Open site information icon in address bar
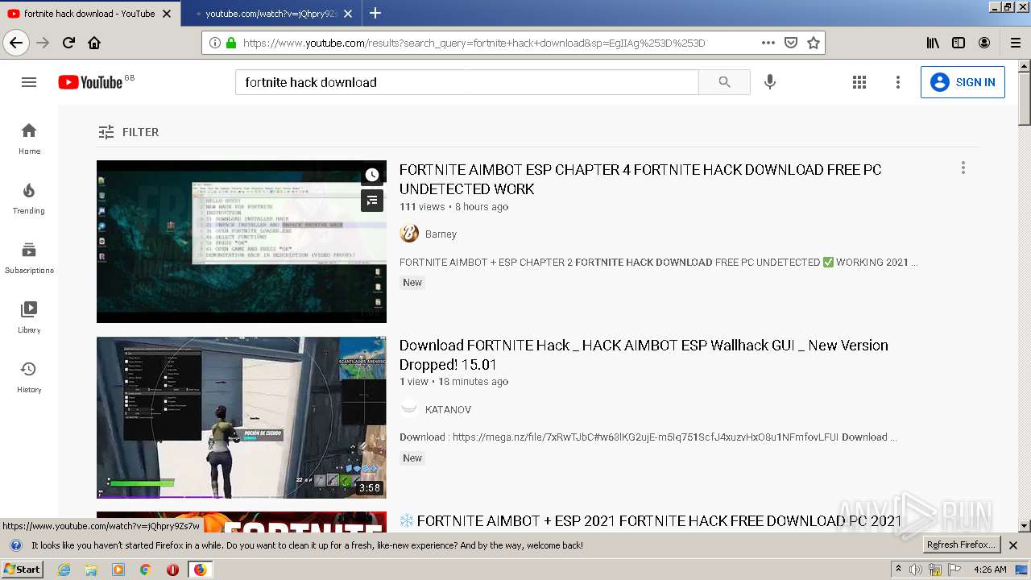Viewport: 1031px width, 580px height. (215, 43)
